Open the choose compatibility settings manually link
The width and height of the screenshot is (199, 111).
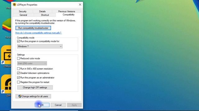click(x=39, y=33)
